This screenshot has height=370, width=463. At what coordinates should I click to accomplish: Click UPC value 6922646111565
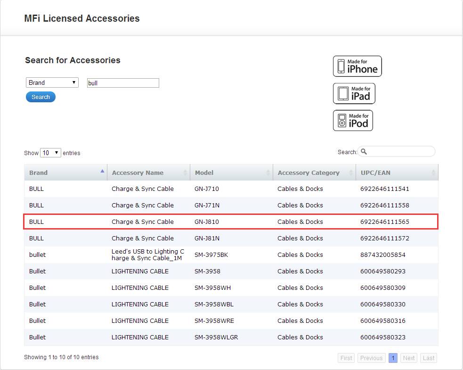pyautogui.click(x=385, y=222)
